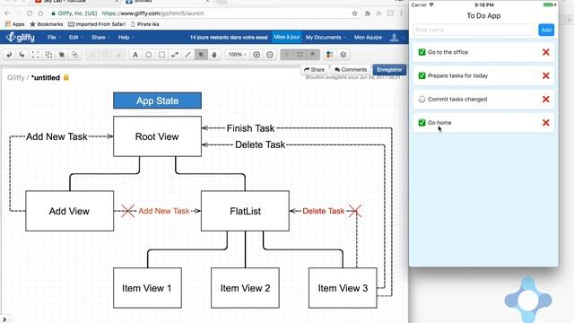Click the group shapes icon
This screenshot has height=323, width=574.
point(48,55)
